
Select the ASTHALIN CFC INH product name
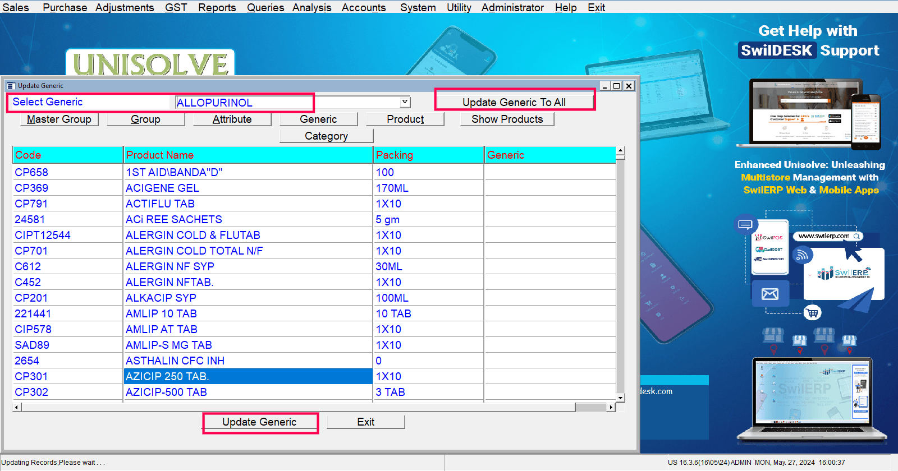coord(175,361)
